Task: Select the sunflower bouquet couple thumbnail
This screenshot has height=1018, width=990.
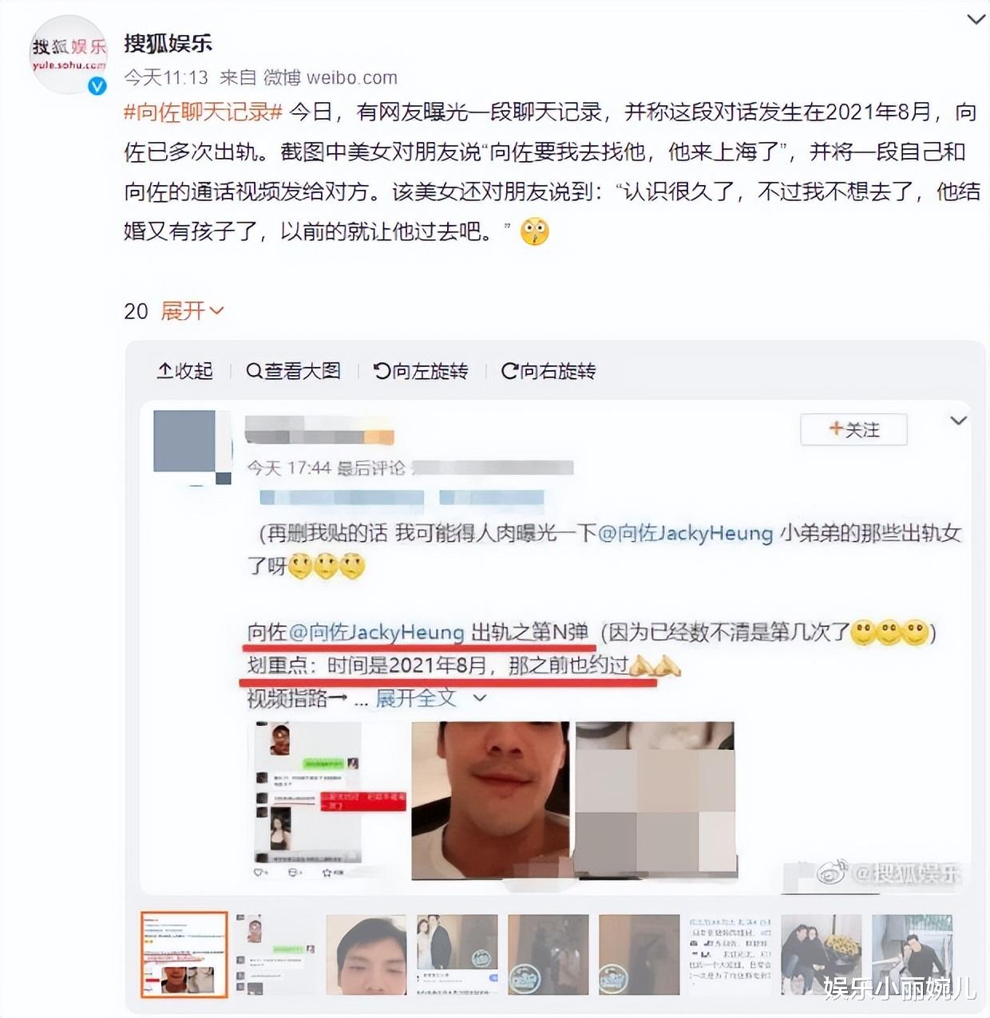Action: [x=822, y=954]
